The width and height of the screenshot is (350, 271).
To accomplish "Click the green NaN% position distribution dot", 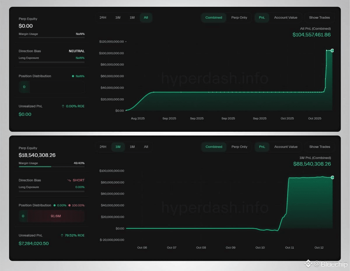I will (x=73, y=76).
